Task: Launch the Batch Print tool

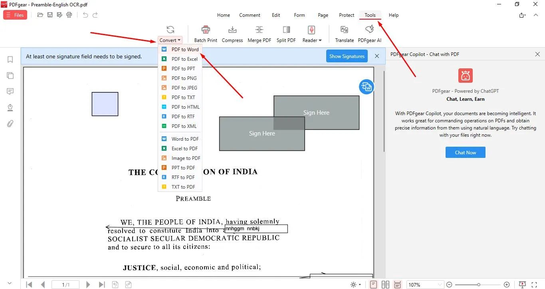Action: point(206,30)
